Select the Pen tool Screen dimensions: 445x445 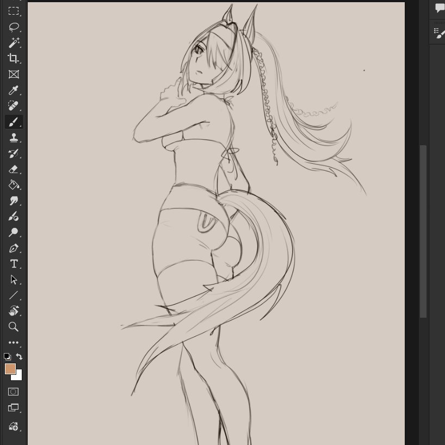point(14,248)
